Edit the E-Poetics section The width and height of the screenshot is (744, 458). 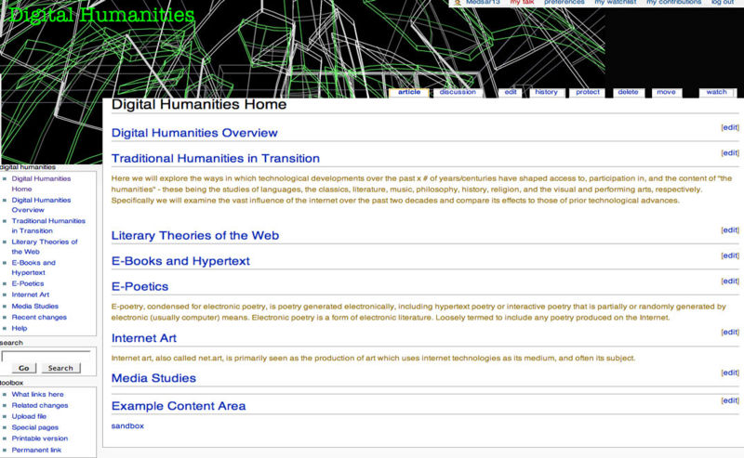coord(730,281)
